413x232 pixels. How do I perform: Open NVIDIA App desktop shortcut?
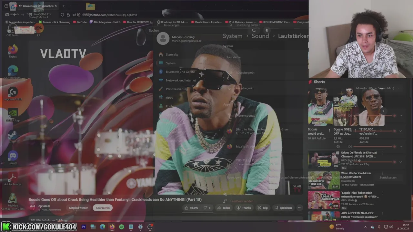(13, 115)
